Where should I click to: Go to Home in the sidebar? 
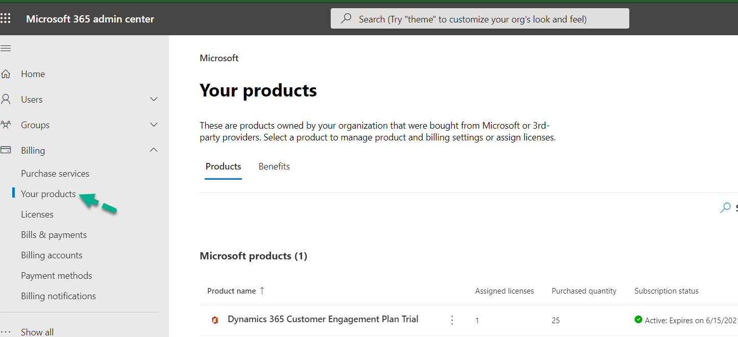[x=33, y=74]
